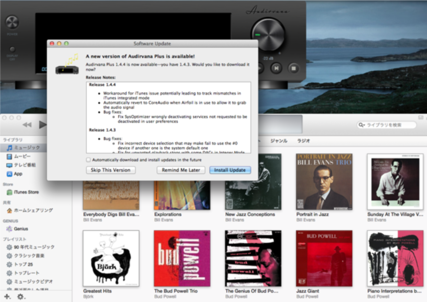
Task: Click the iTunes library search field
Action: [x=387, y=125]
